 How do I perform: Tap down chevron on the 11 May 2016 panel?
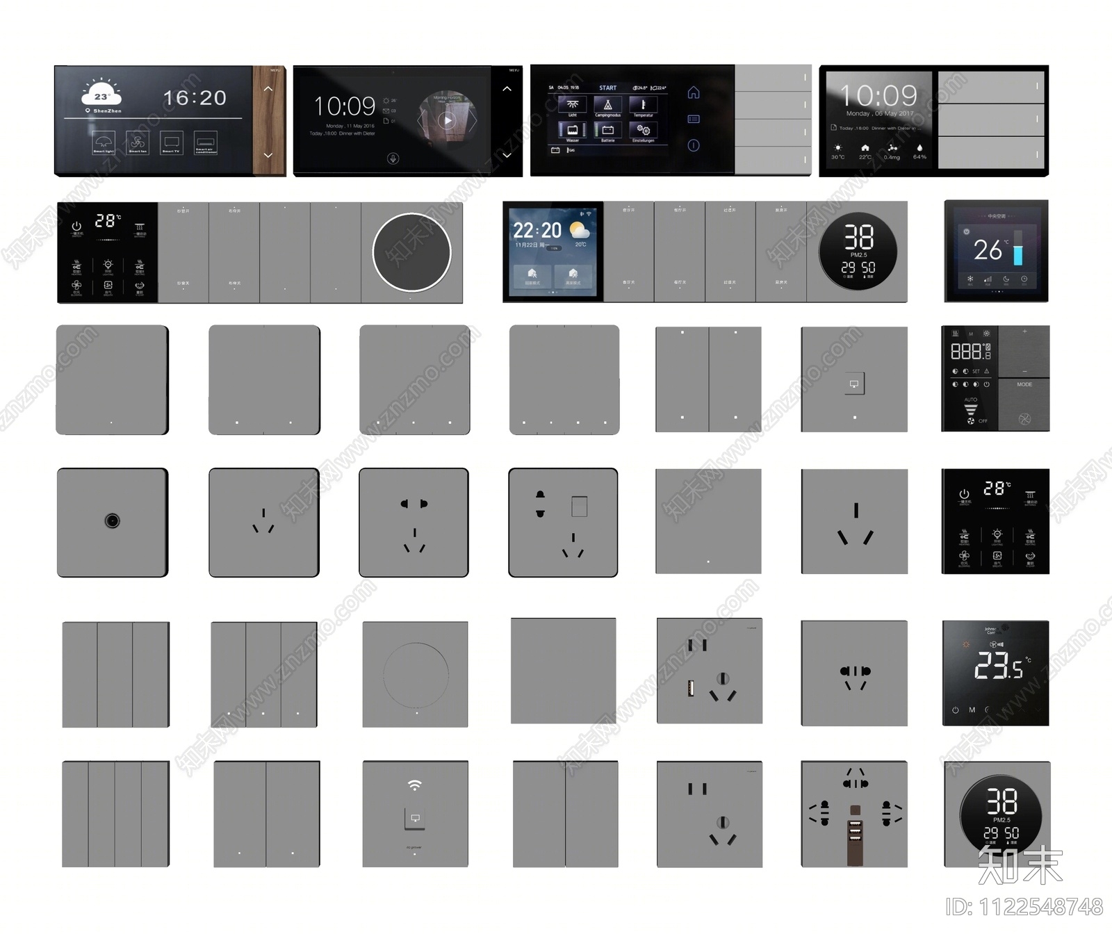coord(507,155)
